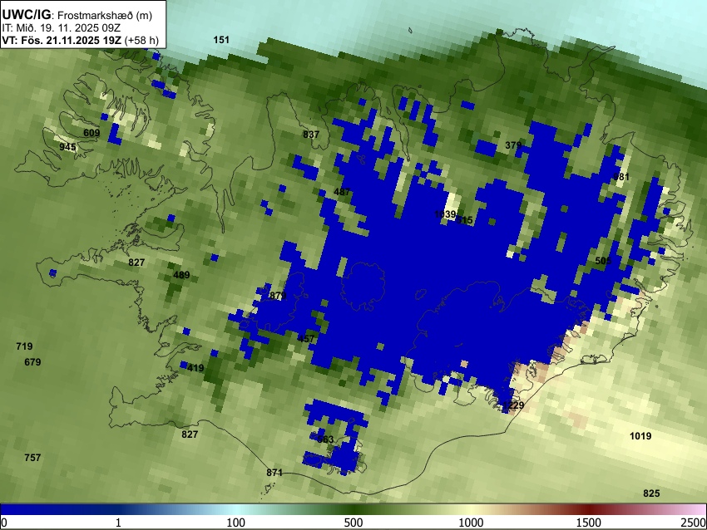The image size is (707, 530).
Task: Click the map value 719
Action: 24,346
